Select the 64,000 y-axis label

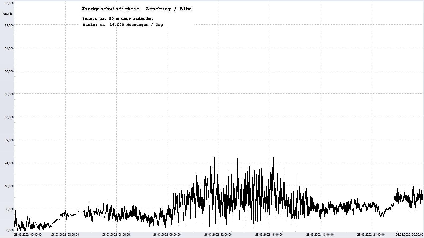(9, 48)
